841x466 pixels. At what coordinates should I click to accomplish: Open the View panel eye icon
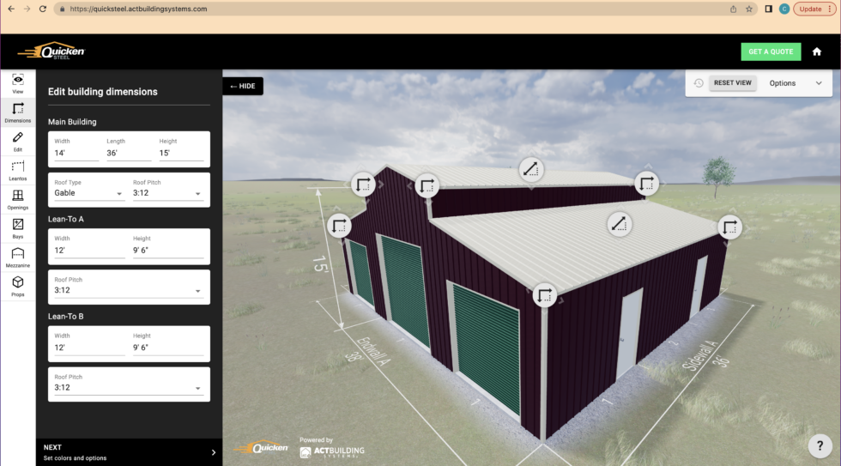coord(17,83)
